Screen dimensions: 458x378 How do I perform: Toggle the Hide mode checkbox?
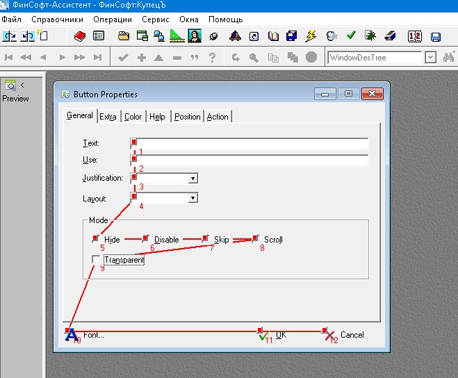coord(96,240)
